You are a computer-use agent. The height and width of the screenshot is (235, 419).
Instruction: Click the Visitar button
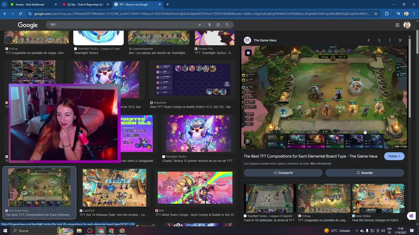(x=394, y=156)
